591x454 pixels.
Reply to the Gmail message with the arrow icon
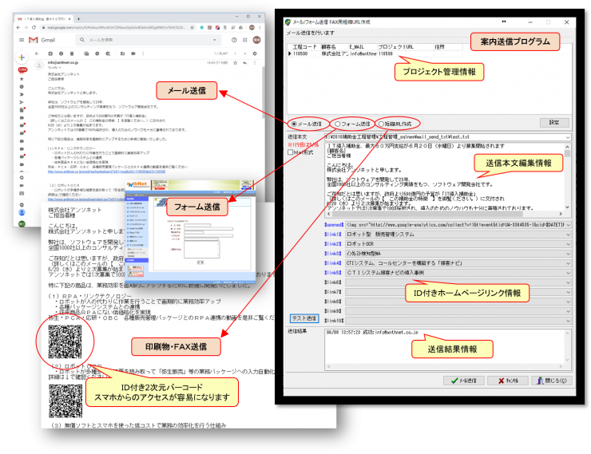[245, 63]
